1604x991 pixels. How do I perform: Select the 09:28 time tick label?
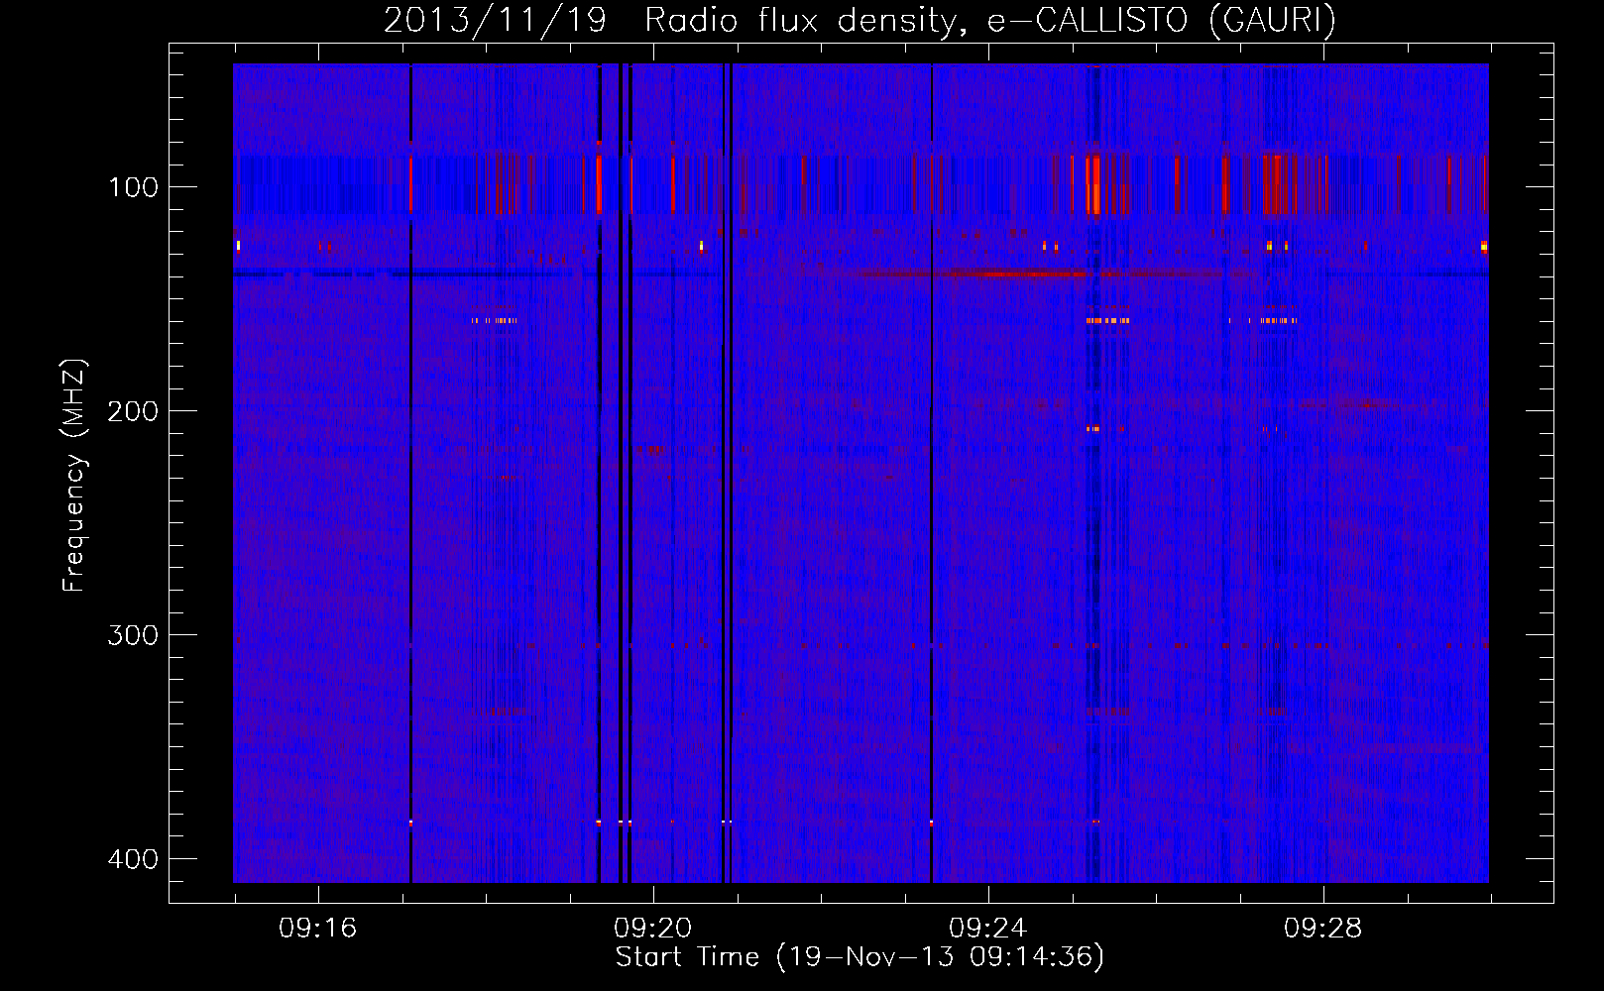tap(1322, 929)
